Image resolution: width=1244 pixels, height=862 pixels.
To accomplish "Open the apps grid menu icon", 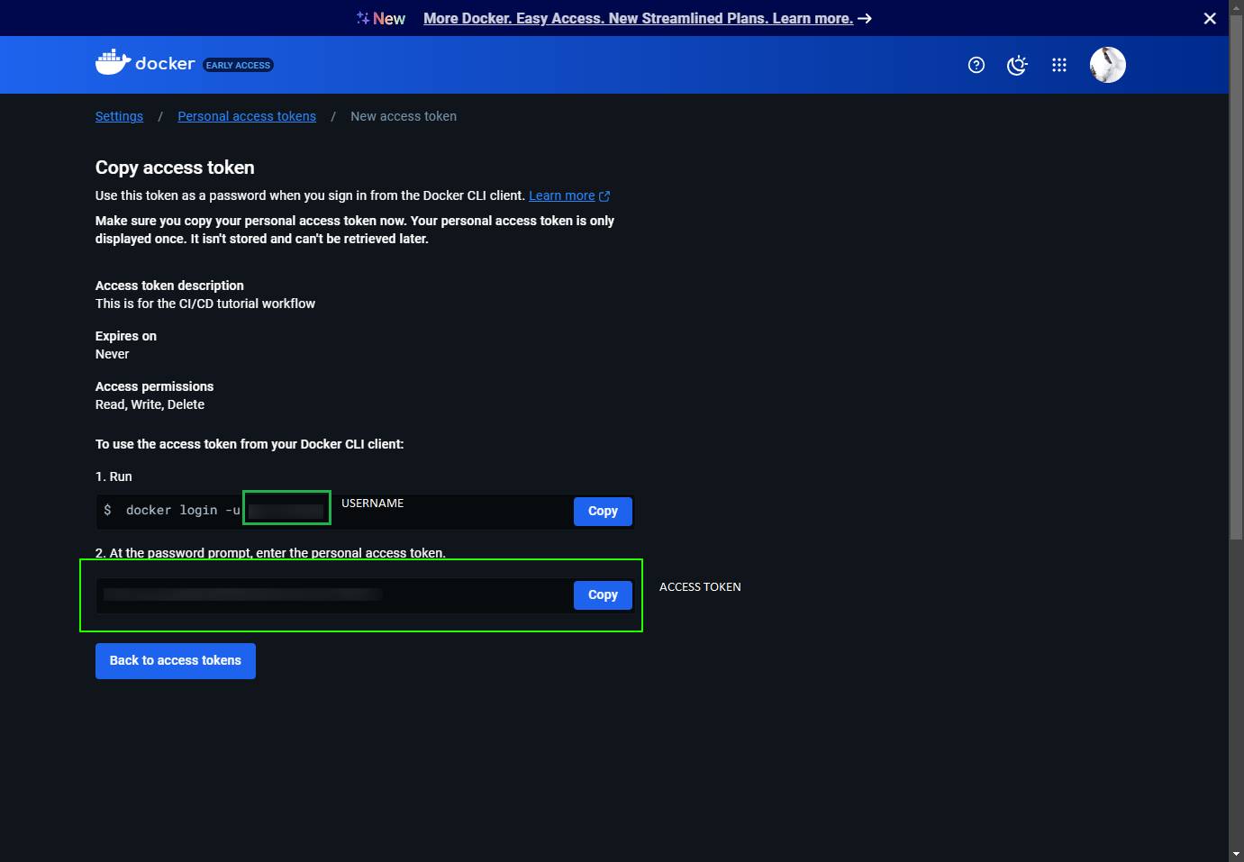I will pos(1059,65).
